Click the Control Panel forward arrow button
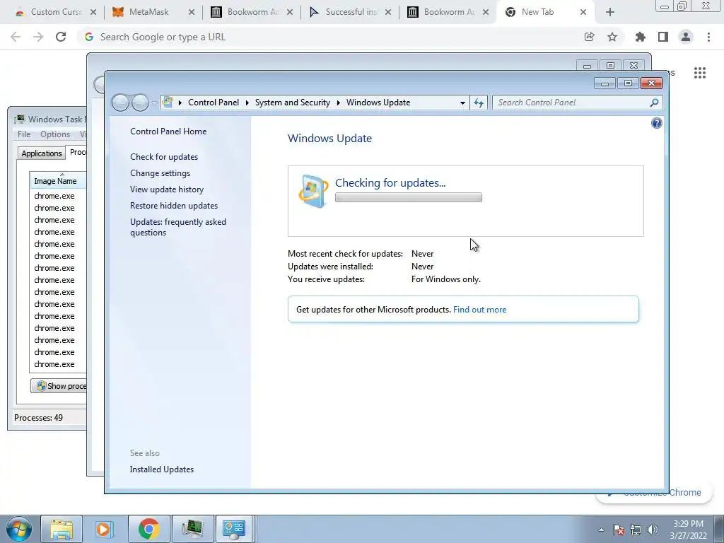 140,103
